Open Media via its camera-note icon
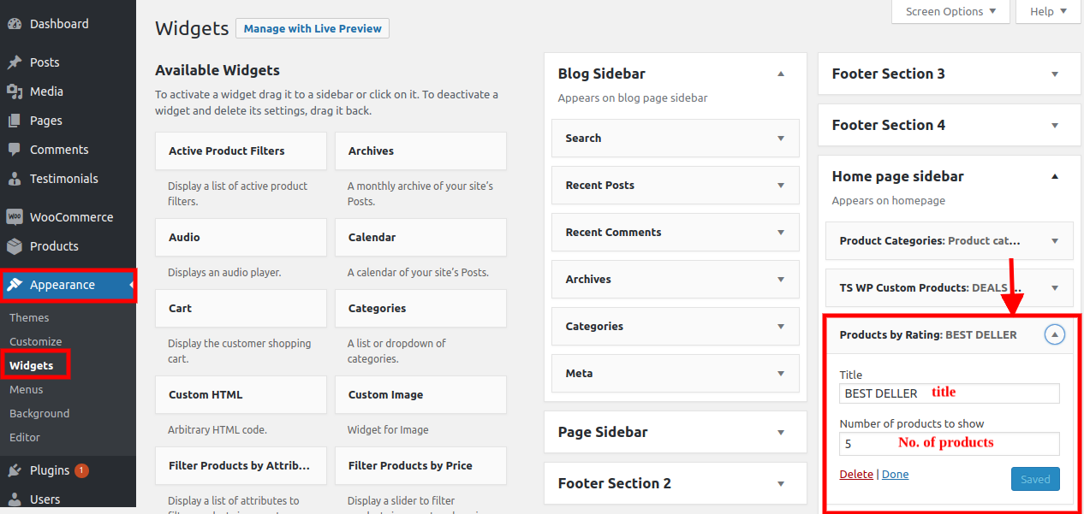Screen dimensions: 1084x514 pos(15,92)
